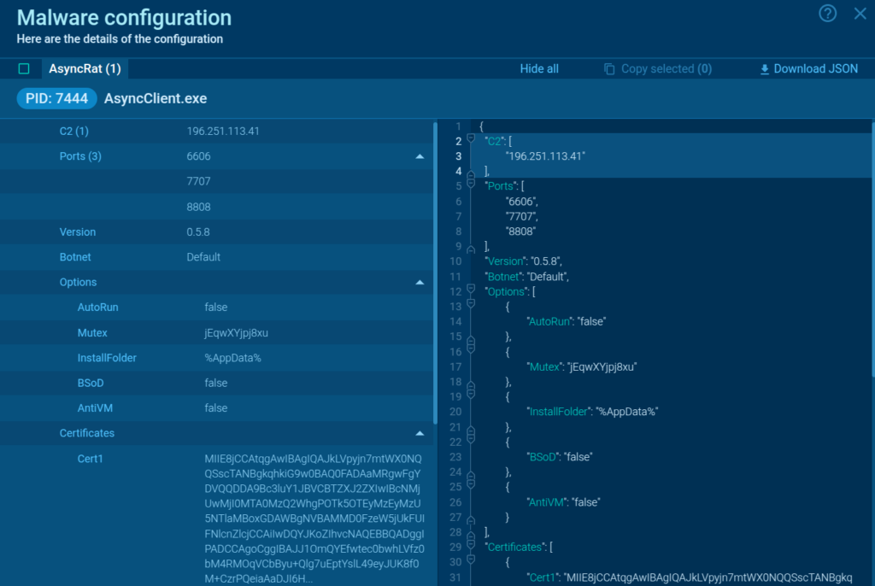Click the PID: 7444 badge
This screenshot has height=586, width=875.
(x=56, y=98)
